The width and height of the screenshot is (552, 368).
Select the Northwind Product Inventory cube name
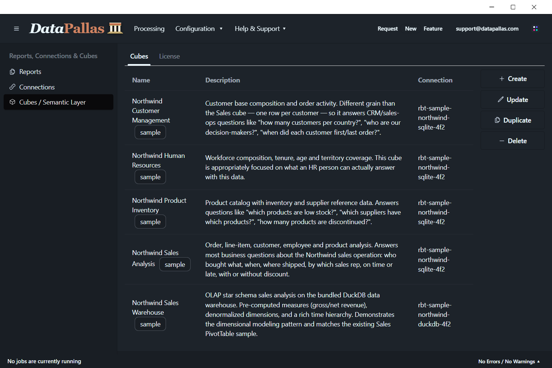point(159,205)
